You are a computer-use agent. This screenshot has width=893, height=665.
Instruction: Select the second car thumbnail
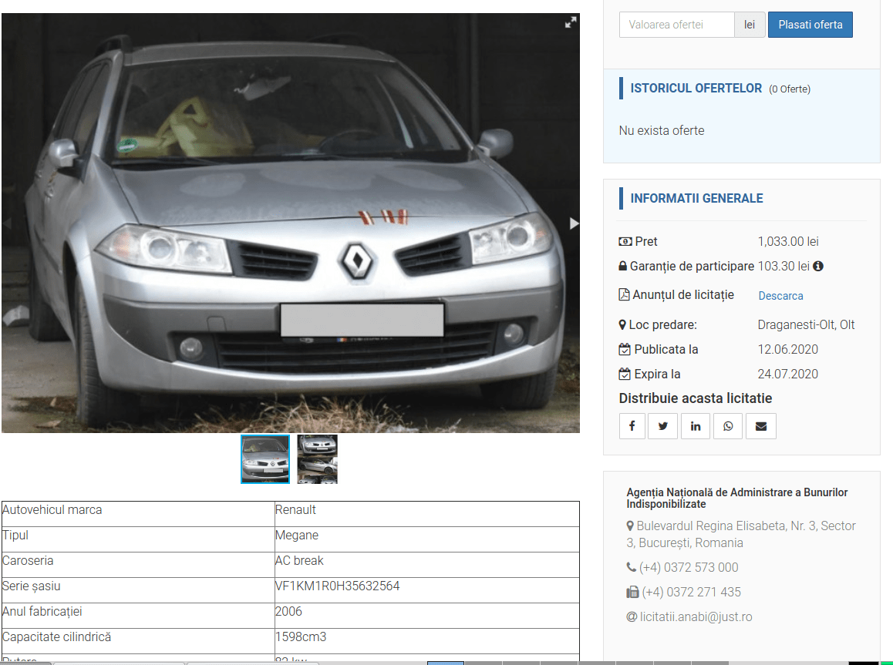pos(318,459)
